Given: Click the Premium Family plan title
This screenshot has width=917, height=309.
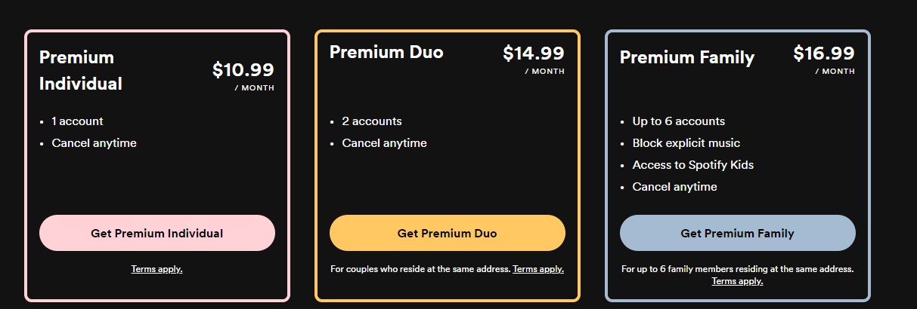Looking at the screenshot, I should [687, 57].
